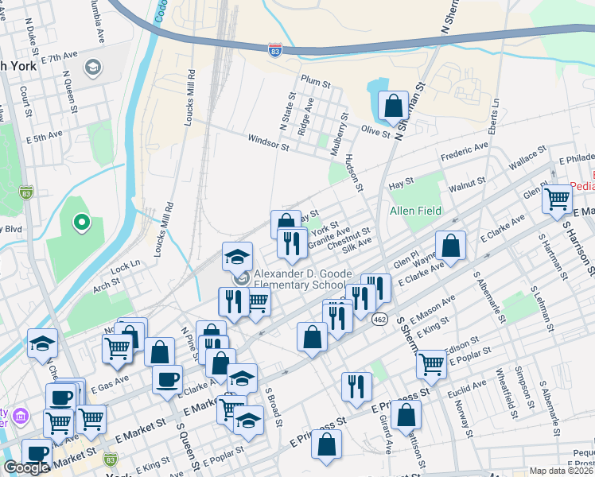Select the shopping bag marker at the bottom center

326,445
